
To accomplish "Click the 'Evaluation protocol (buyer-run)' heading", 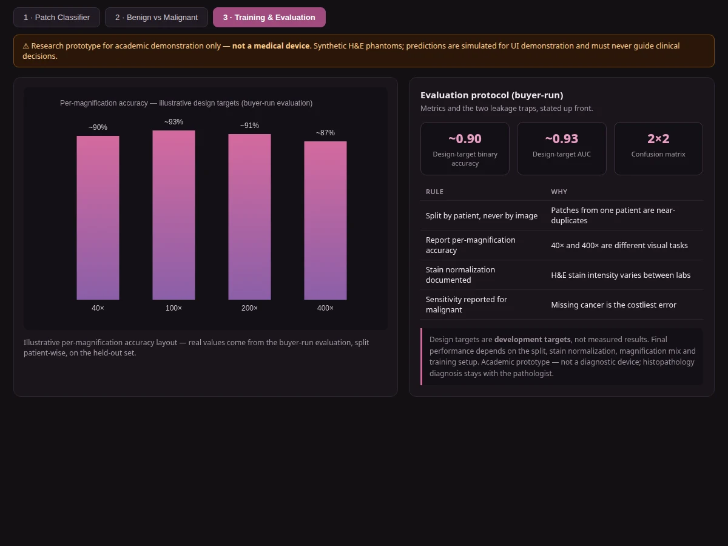I will pos(491,95).
